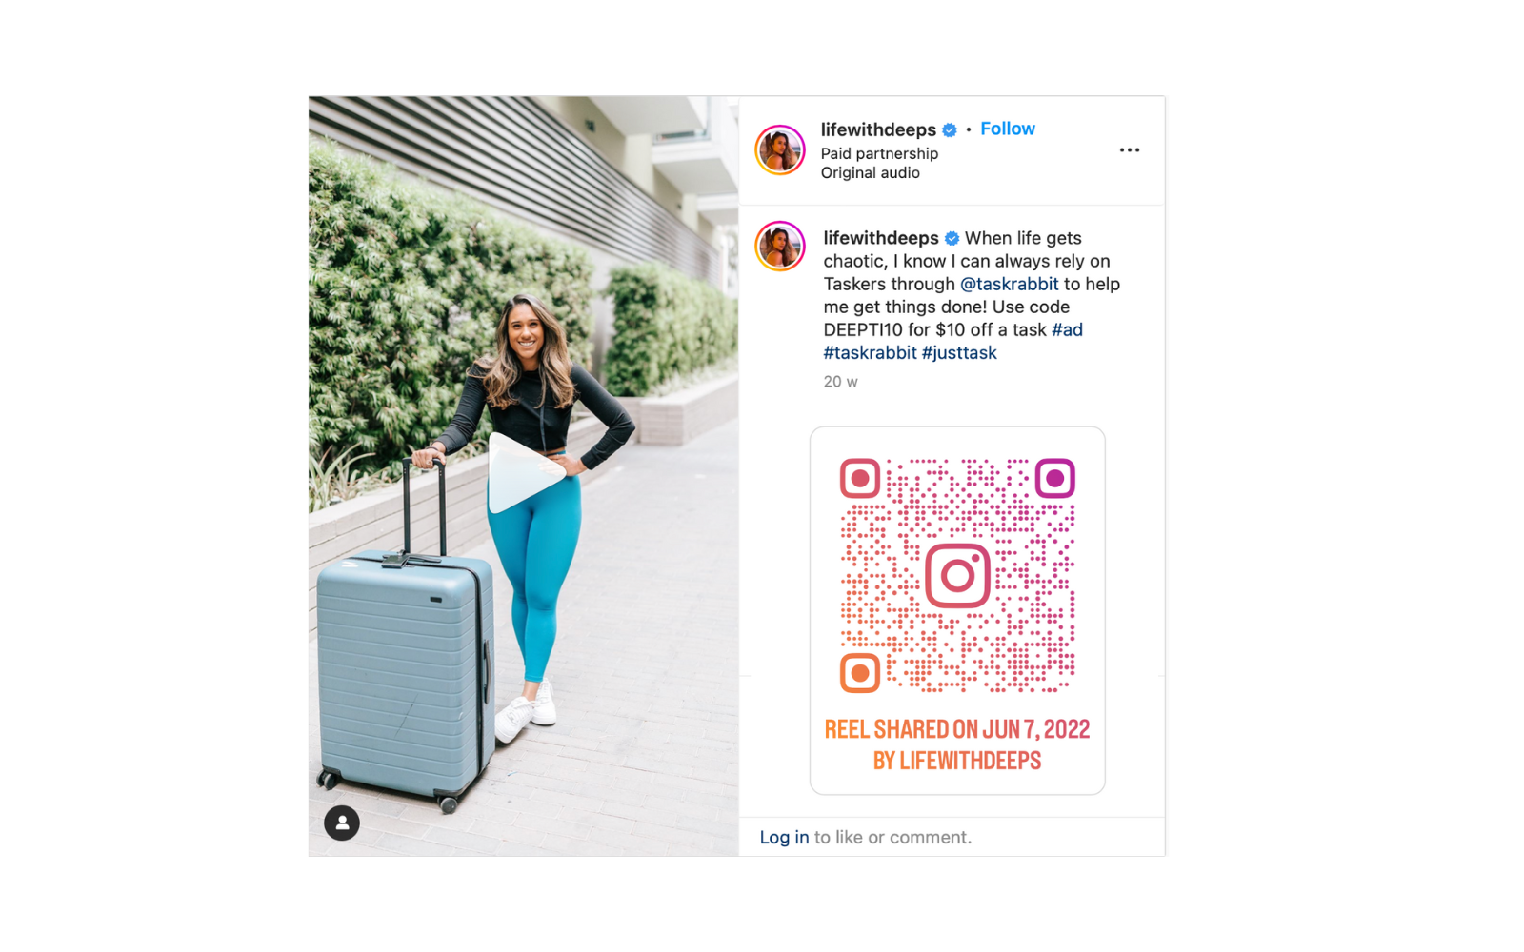Open the #ad hashtag

(1067, 329)
